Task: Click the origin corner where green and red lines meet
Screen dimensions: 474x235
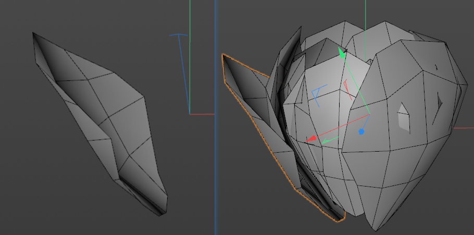Action: 190,113
